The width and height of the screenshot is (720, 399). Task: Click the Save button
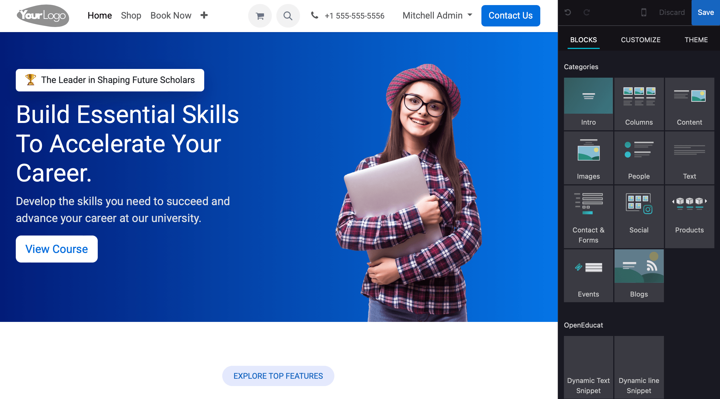tap(706, 13)
